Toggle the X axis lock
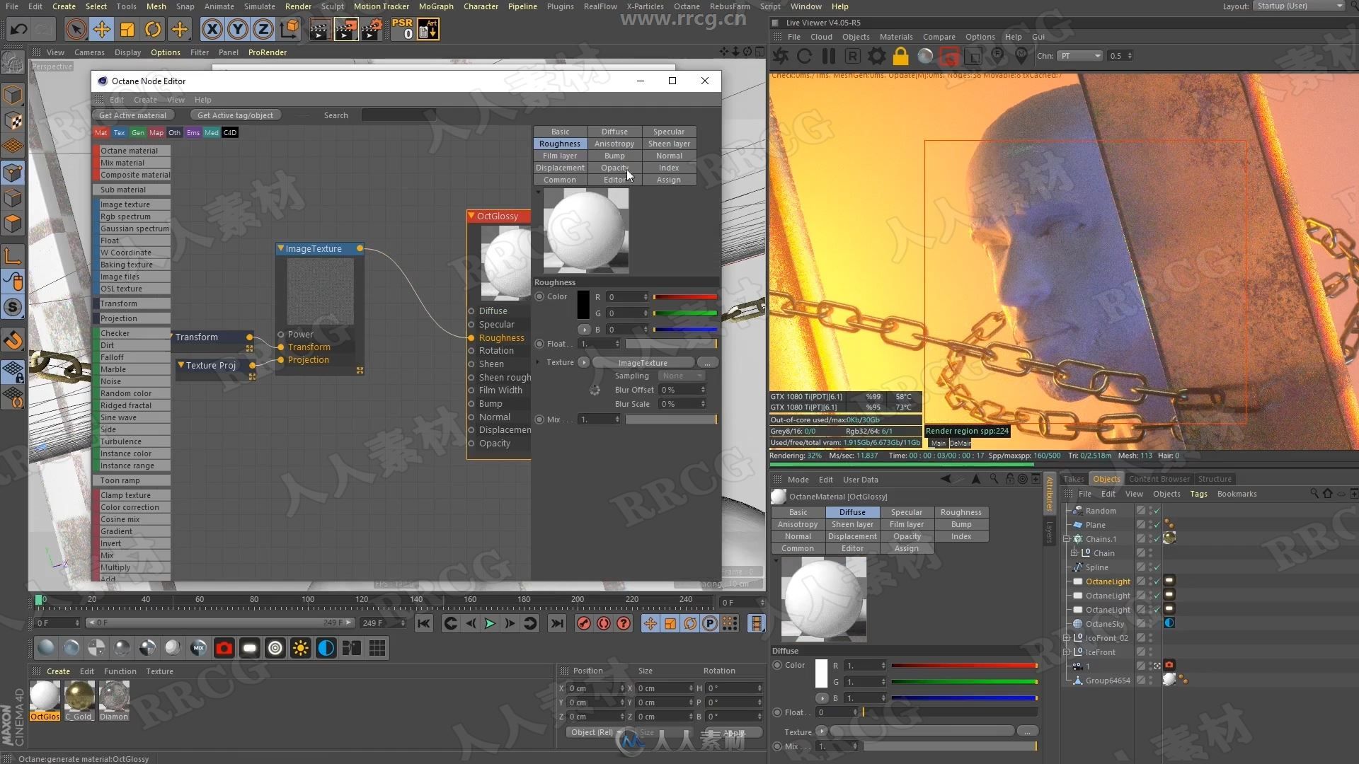 pos(212,29)
